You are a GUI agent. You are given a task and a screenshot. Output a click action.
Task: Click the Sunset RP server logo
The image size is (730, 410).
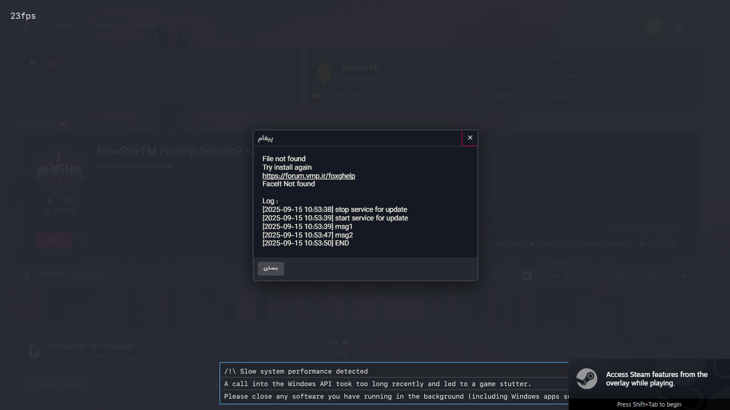pos(325,73)
